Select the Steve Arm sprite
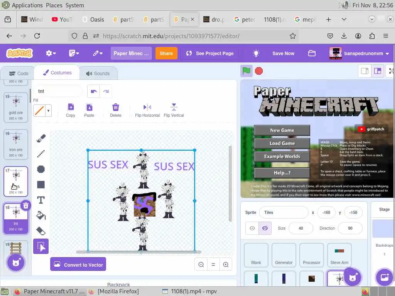This screenshot has height=296, width=395. point(339,255)
